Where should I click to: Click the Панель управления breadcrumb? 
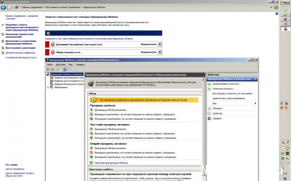pos(32,7)
